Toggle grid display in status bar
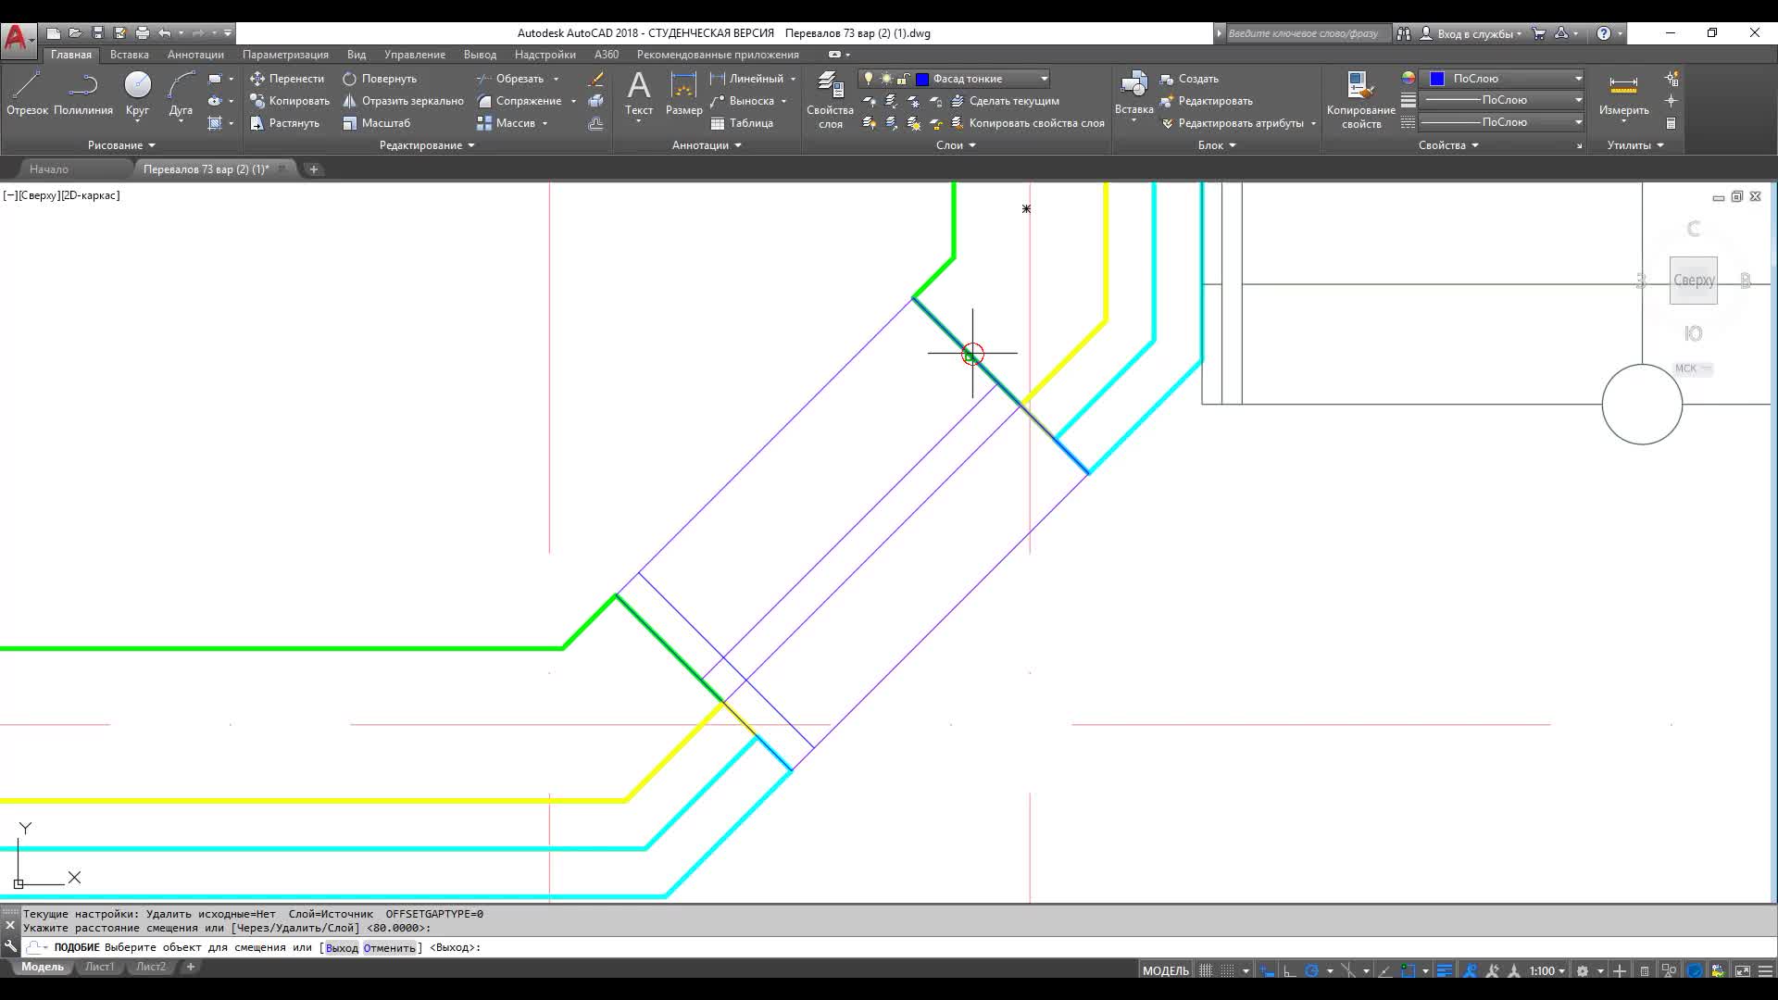The width and height of the screenshot is (1778, 1000). [x=1206, y=970]
